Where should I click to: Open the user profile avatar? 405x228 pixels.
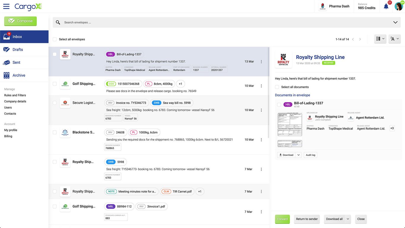click(x=399, y=6)
